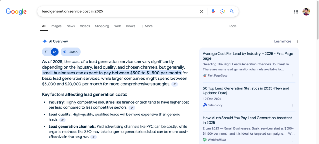
Task: Click the Learn more link
Action: [x=283, y=41]
